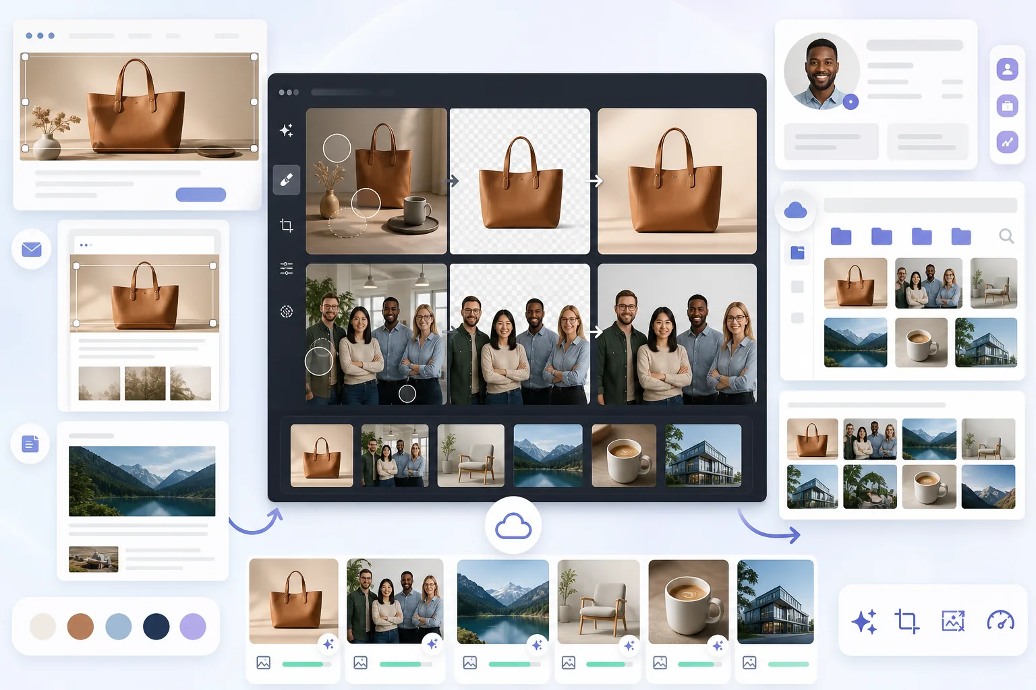
Task: Open the analytics chart icon in right strip
Action: [x=1007, y=142]
